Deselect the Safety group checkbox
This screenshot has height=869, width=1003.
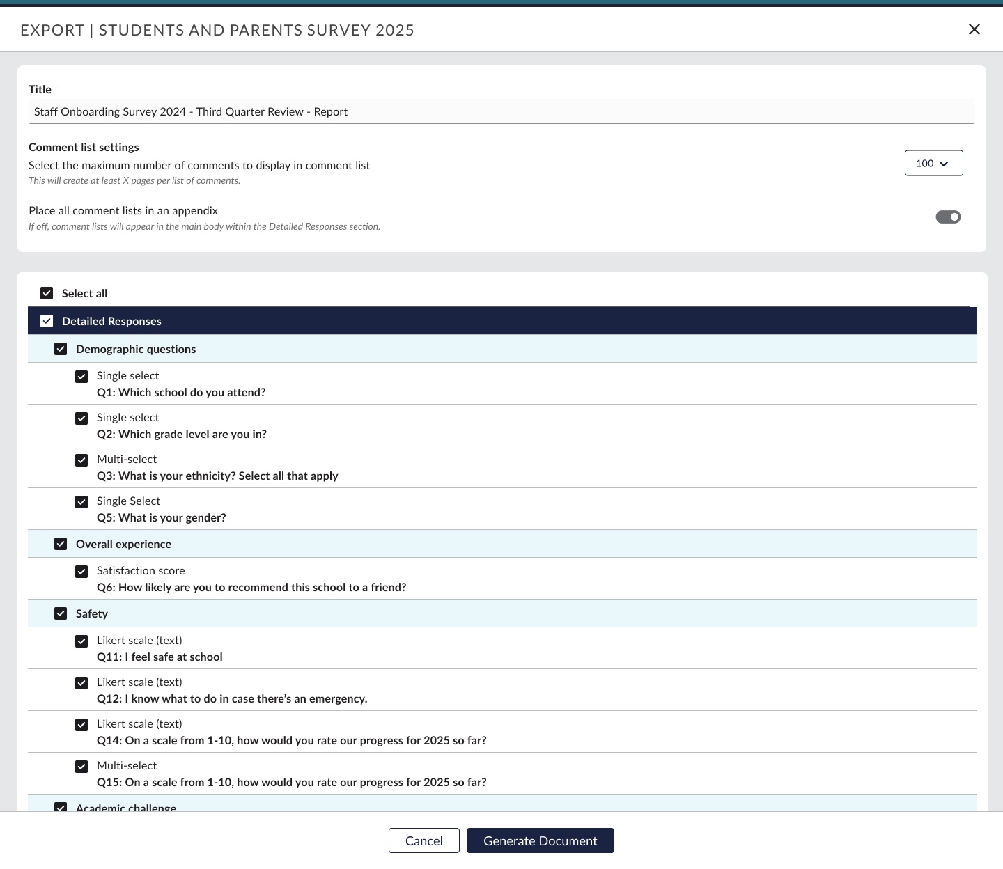(x=61, y=613)
